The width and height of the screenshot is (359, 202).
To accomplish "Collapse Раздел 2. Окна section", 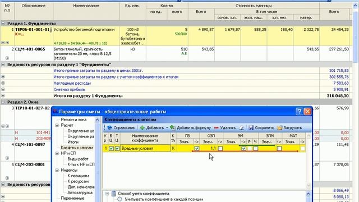I will coord(3,102).
